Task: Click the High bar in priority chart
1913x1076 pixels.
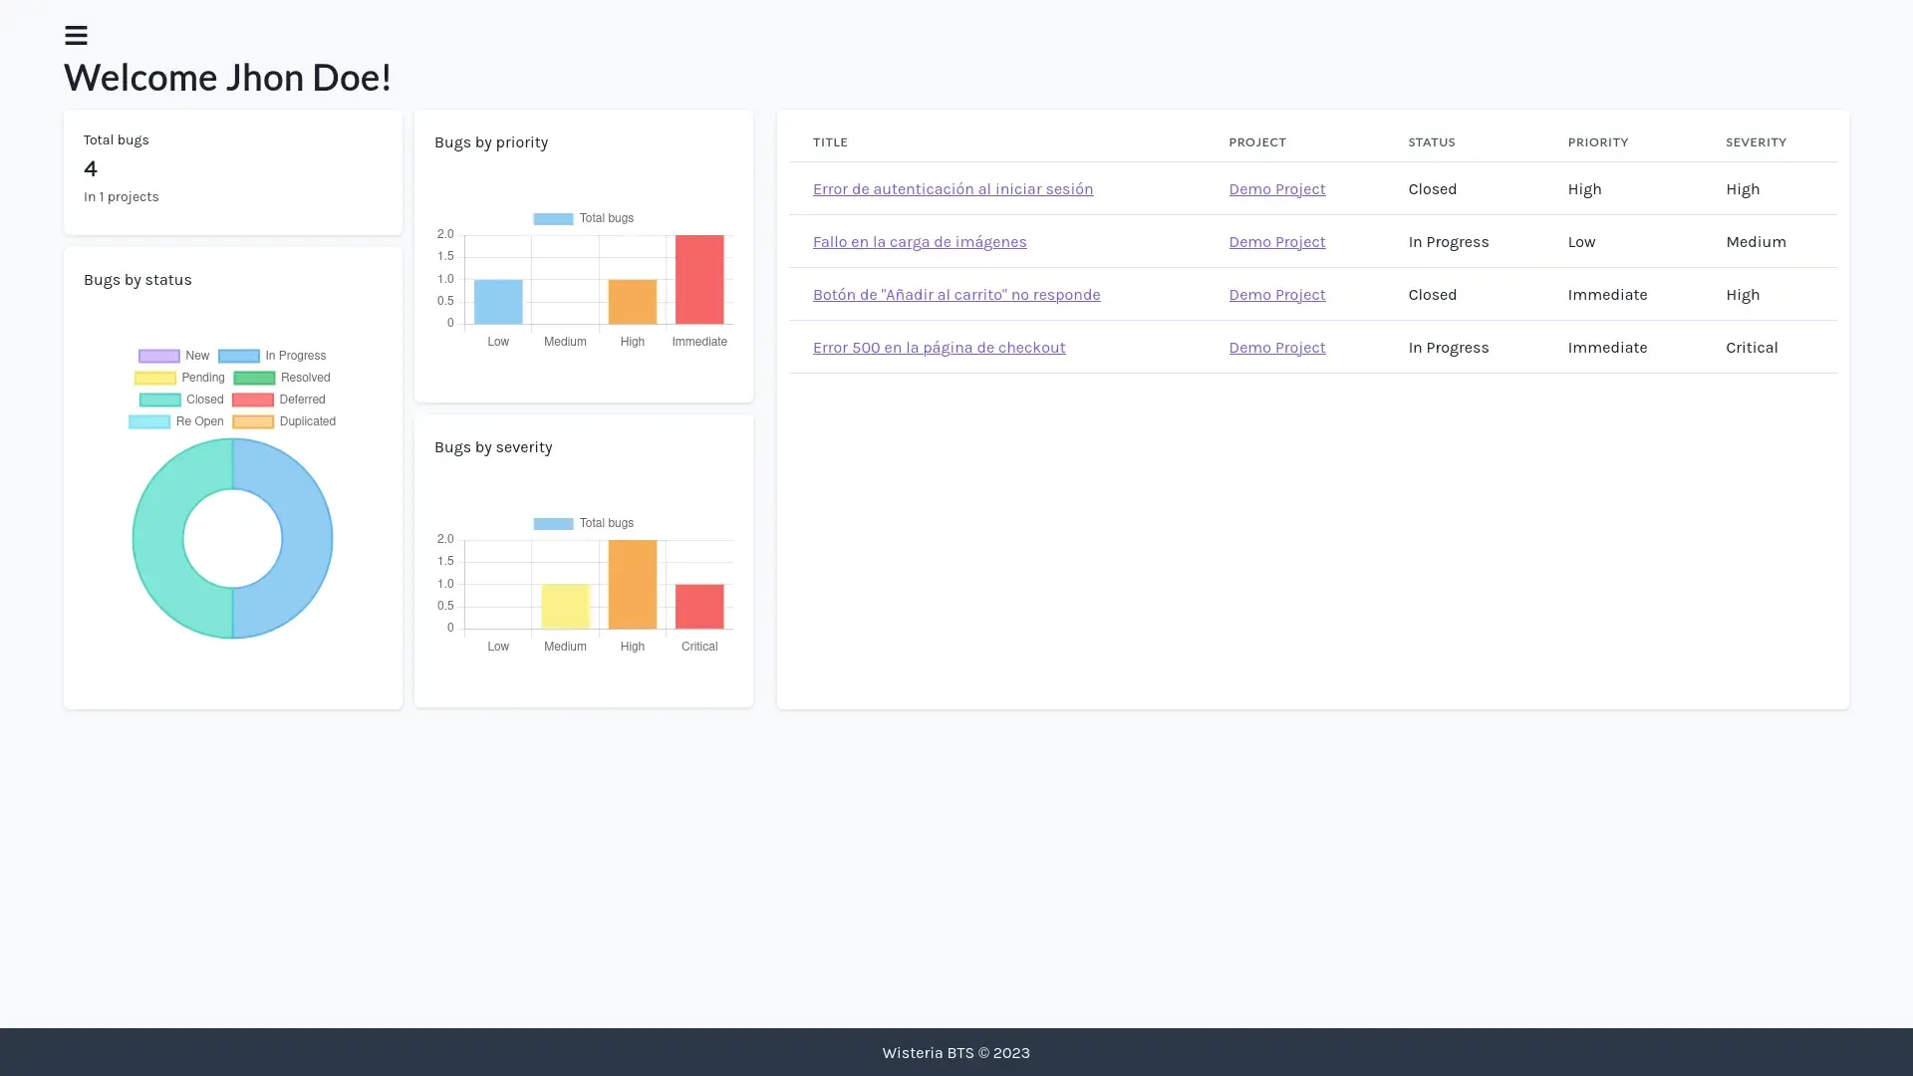Action: click(x=633, y=302)
